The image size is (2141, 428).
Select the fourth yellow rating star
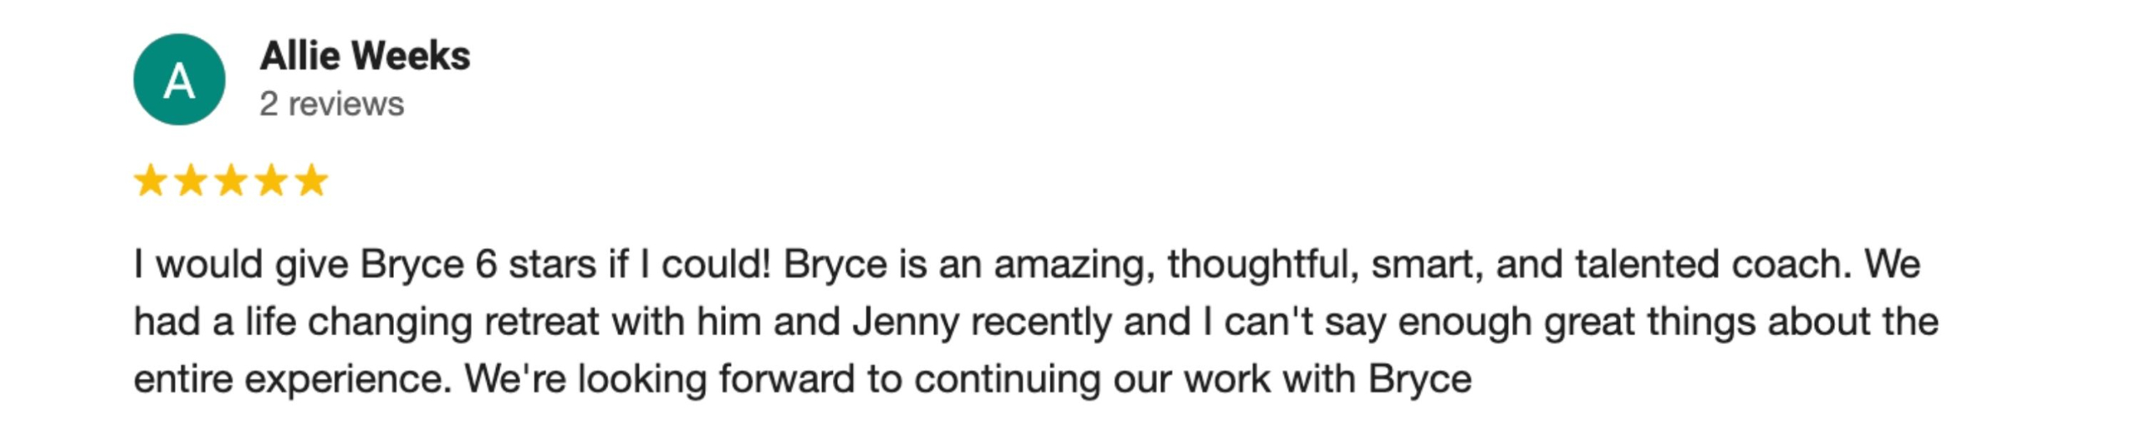point(271,181)
